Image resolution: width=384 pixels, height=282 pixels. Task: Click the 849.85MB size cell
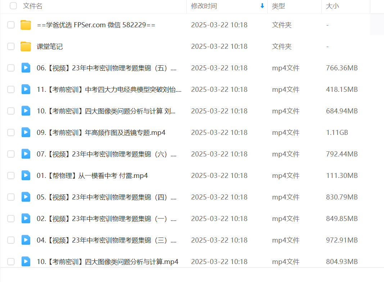[x=342, y=218]
